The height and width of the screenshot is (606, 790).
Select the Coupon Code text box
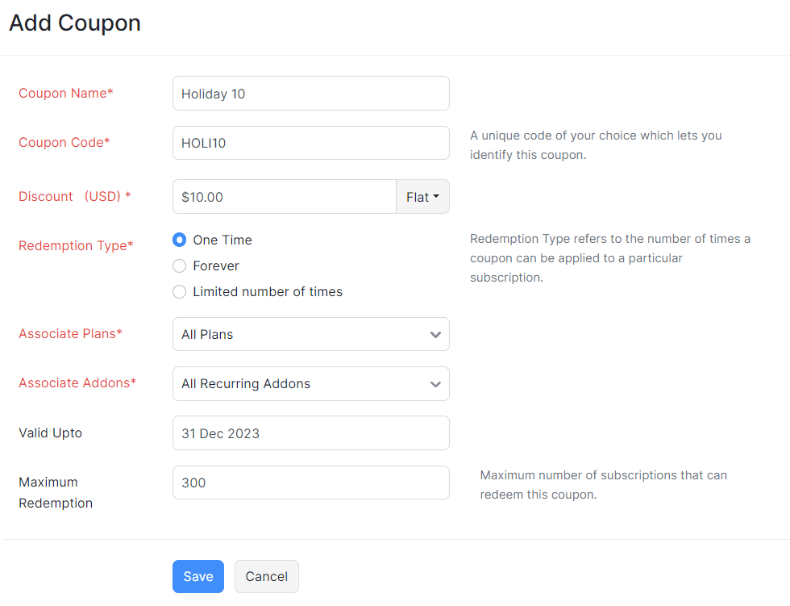pyautogui.click(x=310, y=143)
